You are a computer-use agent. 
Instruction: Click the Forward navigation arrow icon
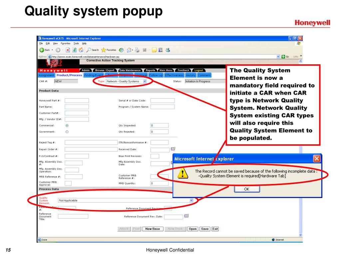click(58, 50)
